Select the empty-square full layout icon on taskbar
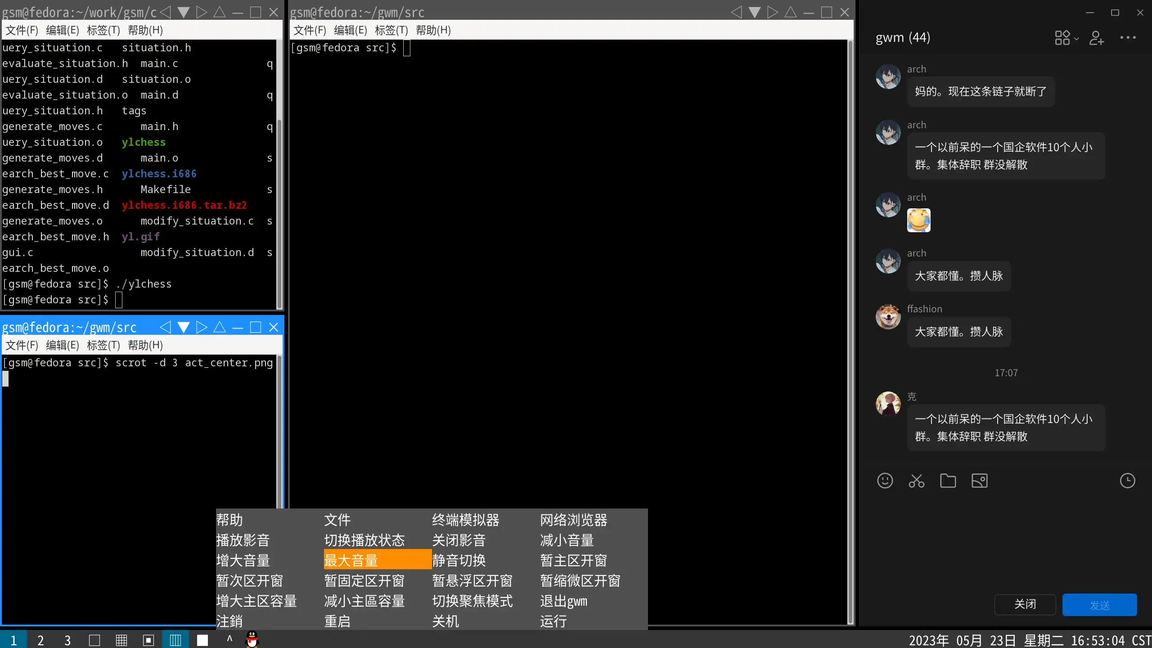Image resolution: width=1152 pixels, height=648 pixels. (x=94, y=640)
